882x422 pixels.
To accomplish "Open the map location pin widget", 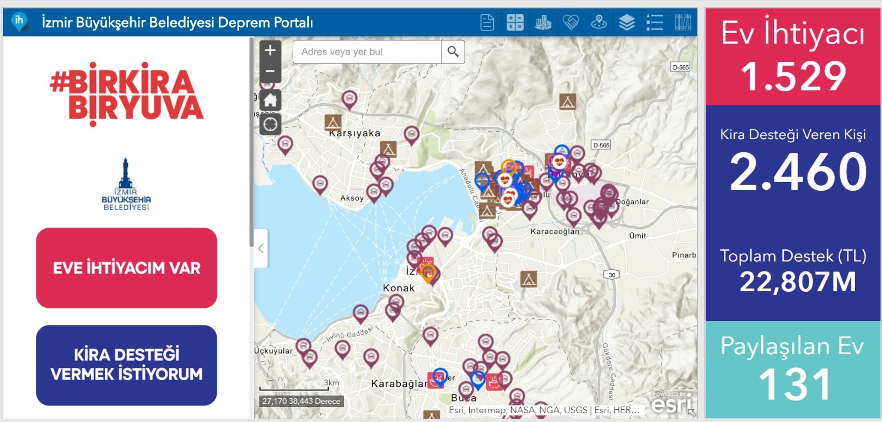I will click(599, 23).
